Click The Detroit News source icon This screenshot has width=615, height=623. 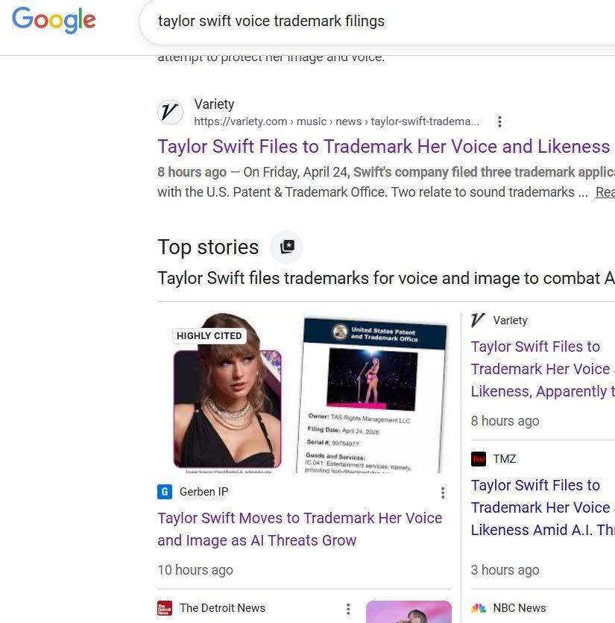(165, 608)
